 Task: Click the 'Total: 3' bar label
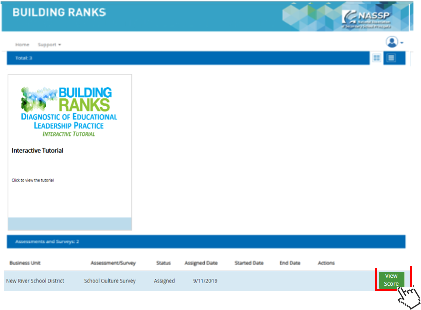(23, 58)
